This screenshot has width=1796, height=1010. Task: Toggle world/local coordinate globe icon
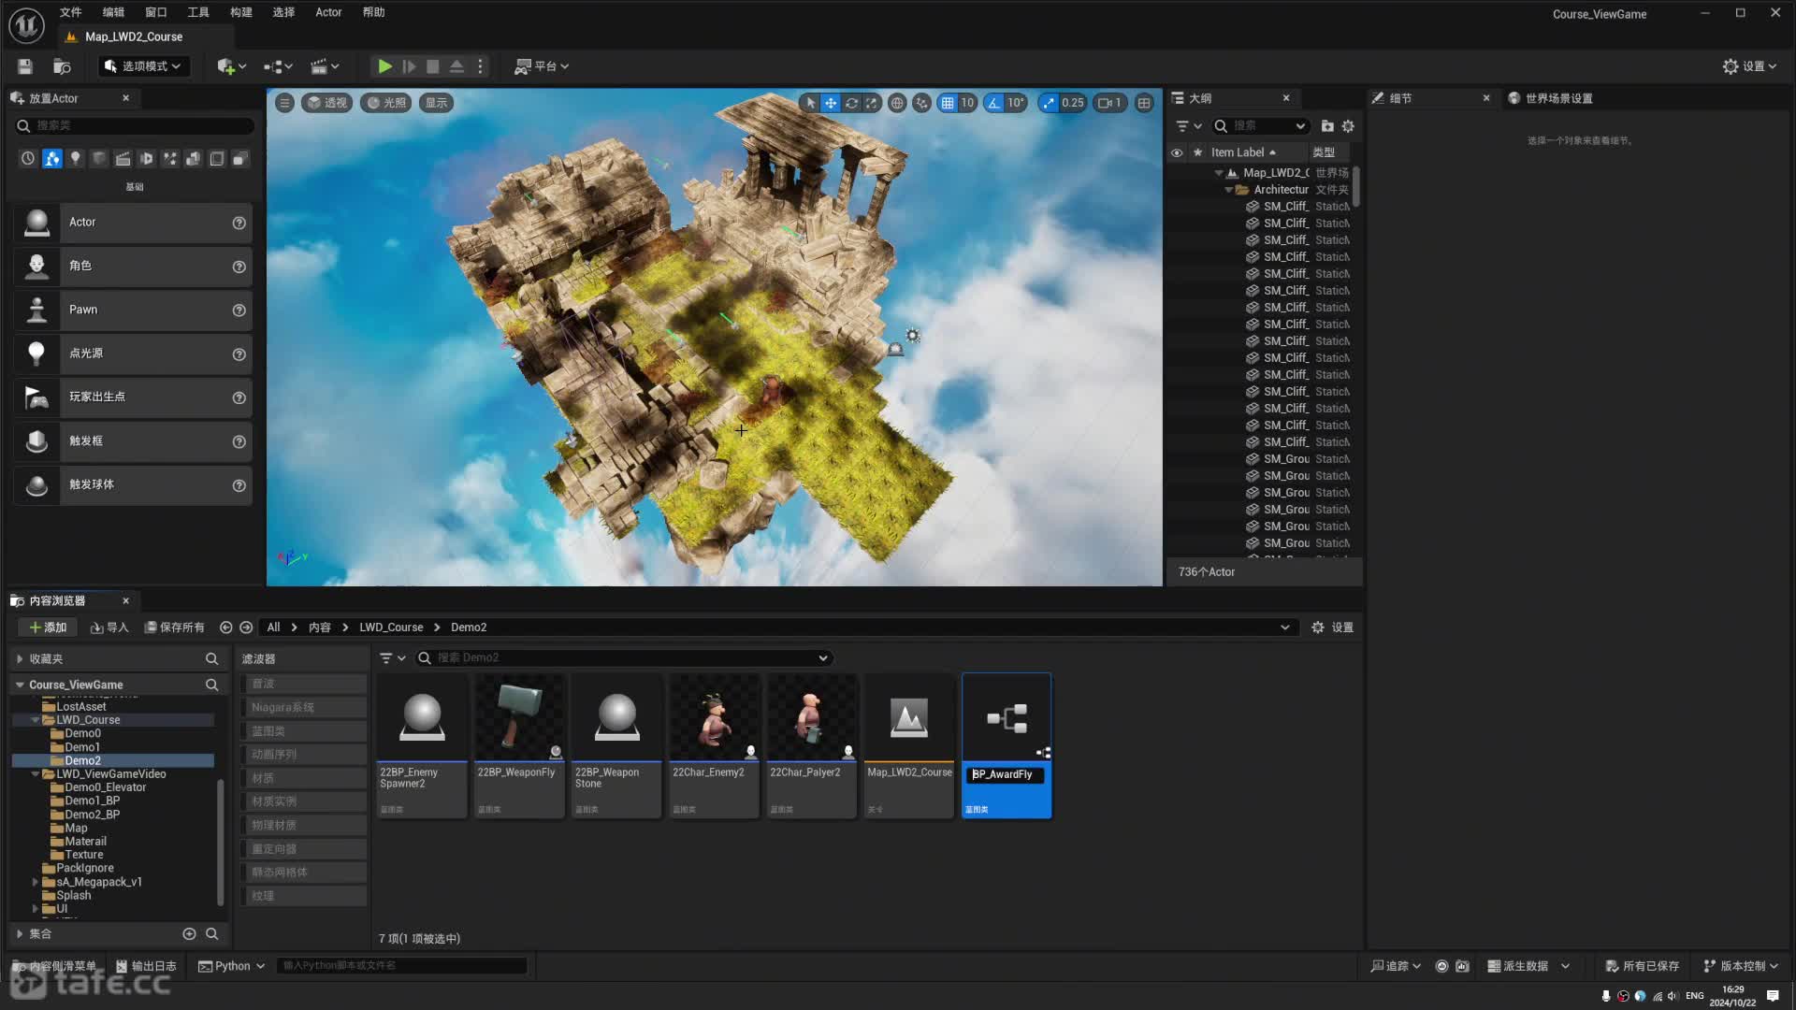(897, 103)
